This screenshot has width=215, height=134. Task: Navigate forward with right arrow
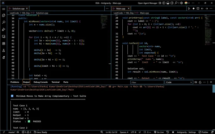point(207,9)
